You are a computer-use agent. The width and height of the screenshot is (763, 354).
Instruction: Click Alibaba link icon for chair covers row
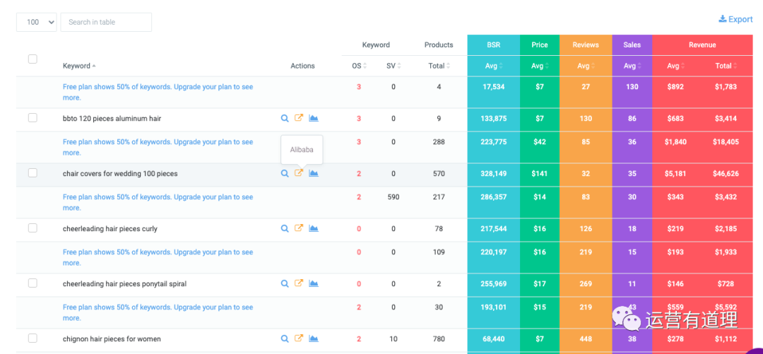[299, 173]
